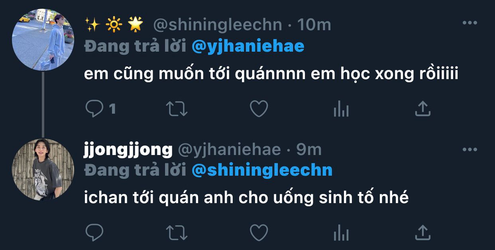The width and height of the screenshot is (495, 250).
Task: Like the tweet 'em cũng muốn tới quánnnn'
Action: coord(259,109)
